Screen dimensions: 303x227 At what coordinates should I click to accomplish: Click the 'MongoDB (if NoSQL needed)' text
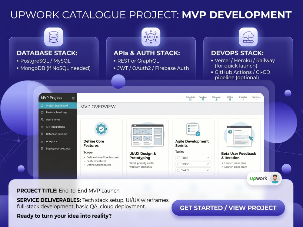[55, 68]
